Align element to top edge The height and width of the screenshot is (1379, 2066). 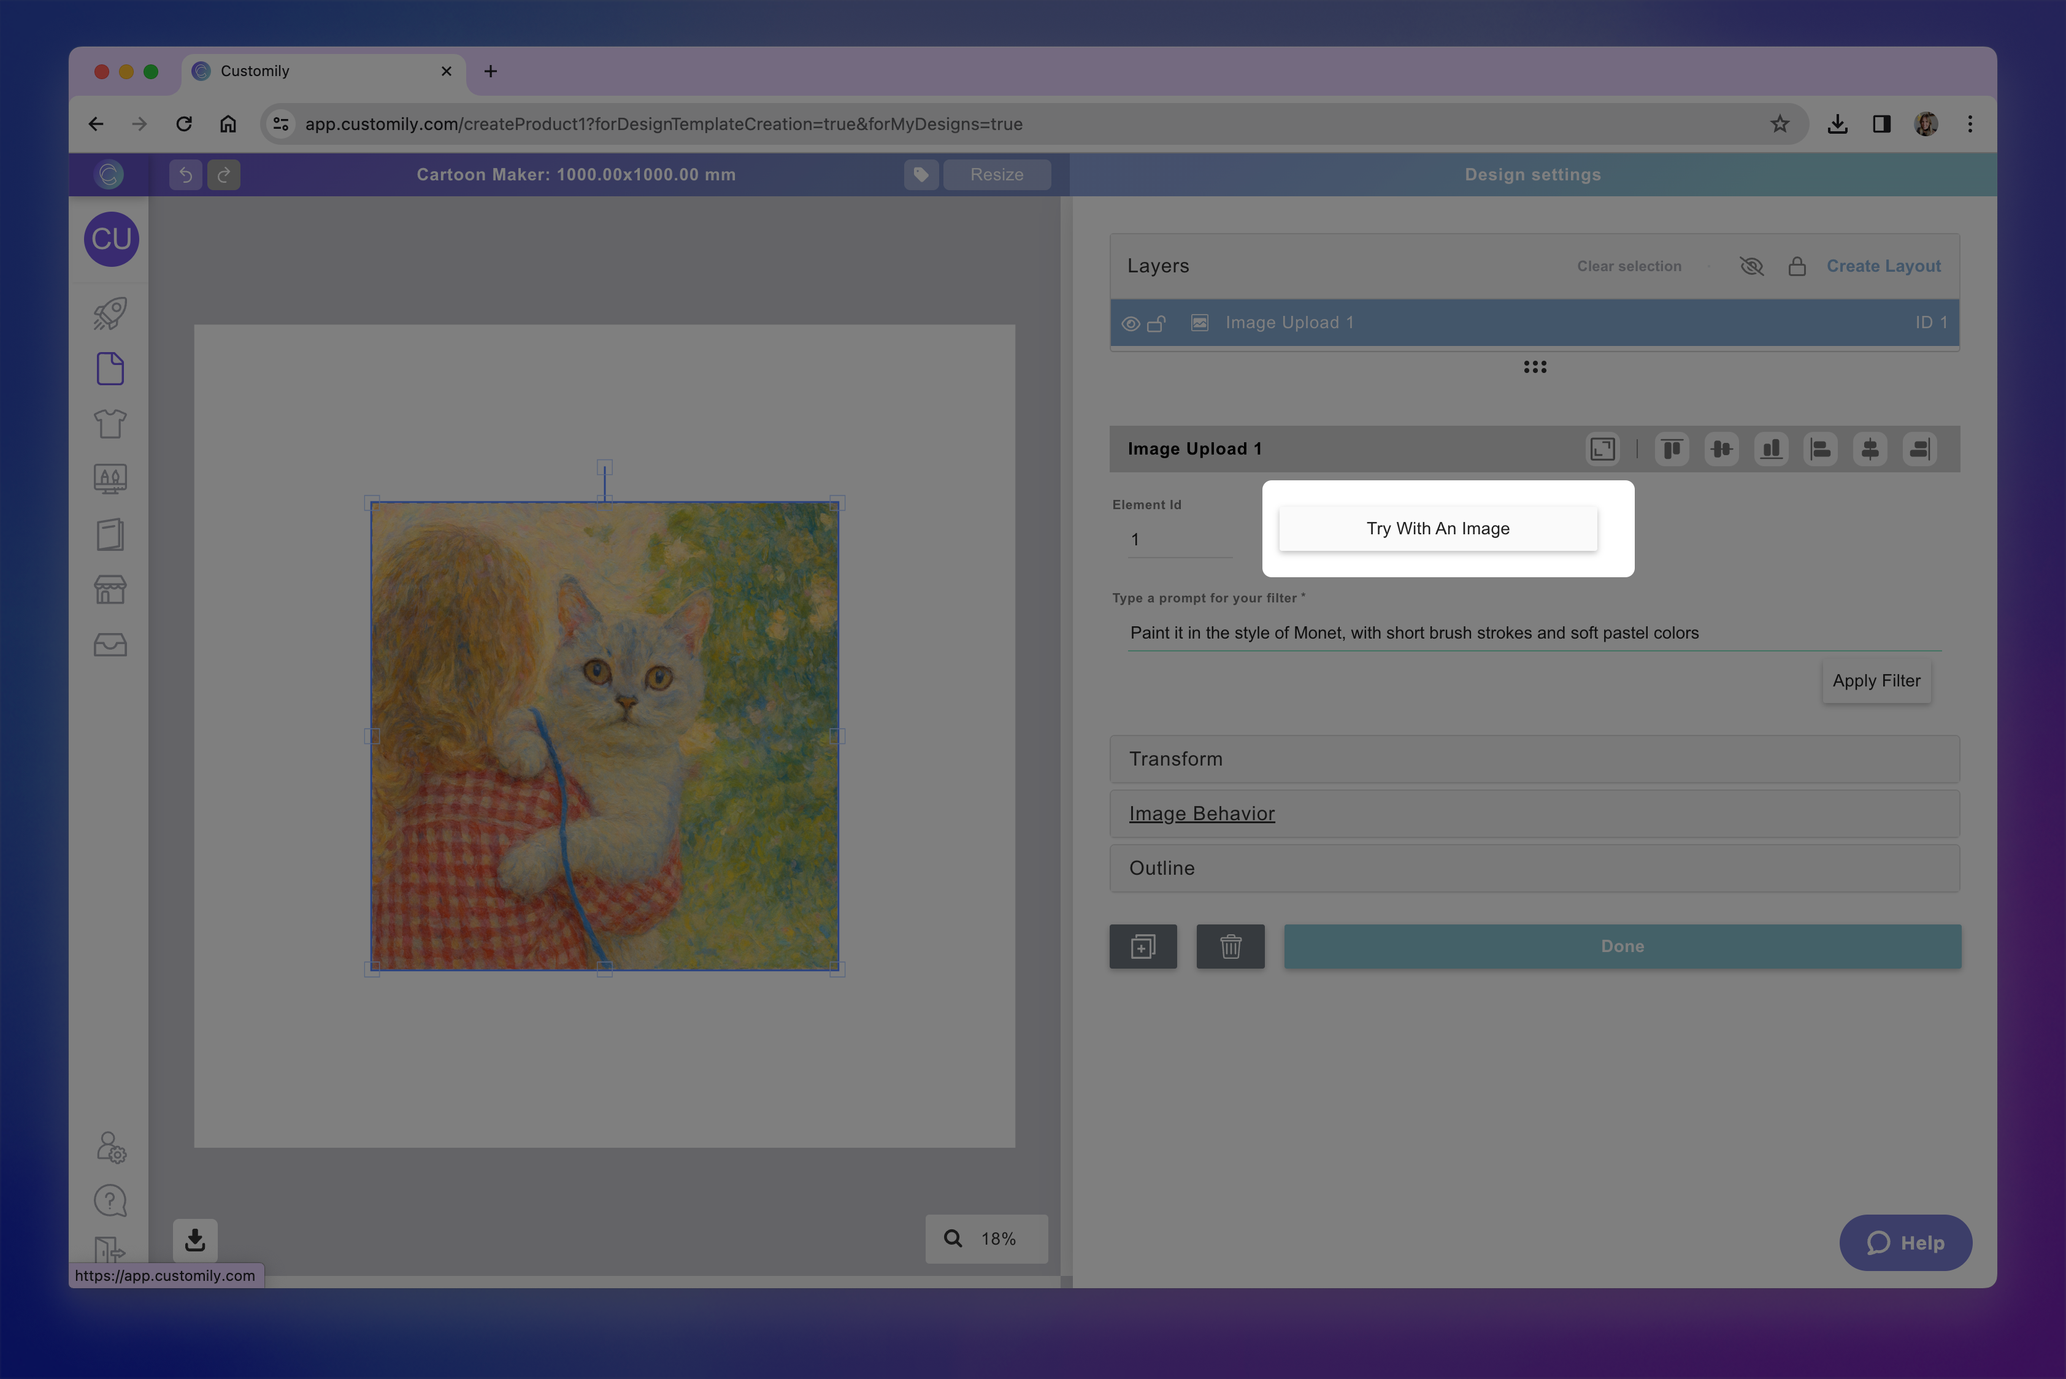(x=1672, y=448)
